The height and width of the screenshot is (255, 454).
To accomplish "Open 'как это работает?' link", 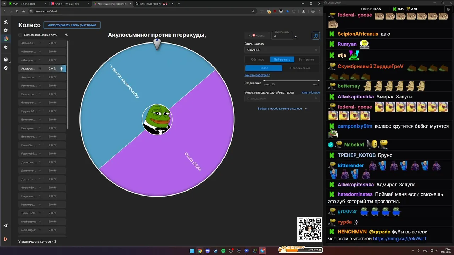I will [x=257, y=75].
